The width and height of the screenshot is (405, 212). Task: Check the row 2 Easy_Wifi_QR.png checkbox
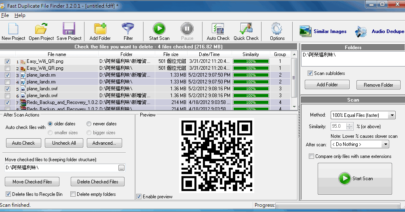click(x=8, y=69)
